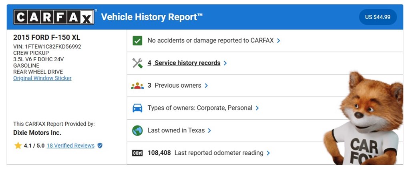
Task: Click the globe last-owned location icon
Action: coord(137,130)
